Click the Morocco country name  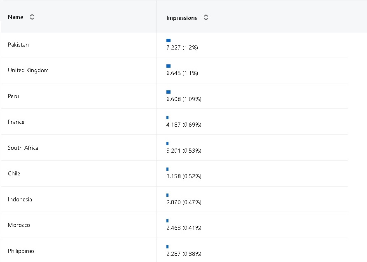pos(19,225)
